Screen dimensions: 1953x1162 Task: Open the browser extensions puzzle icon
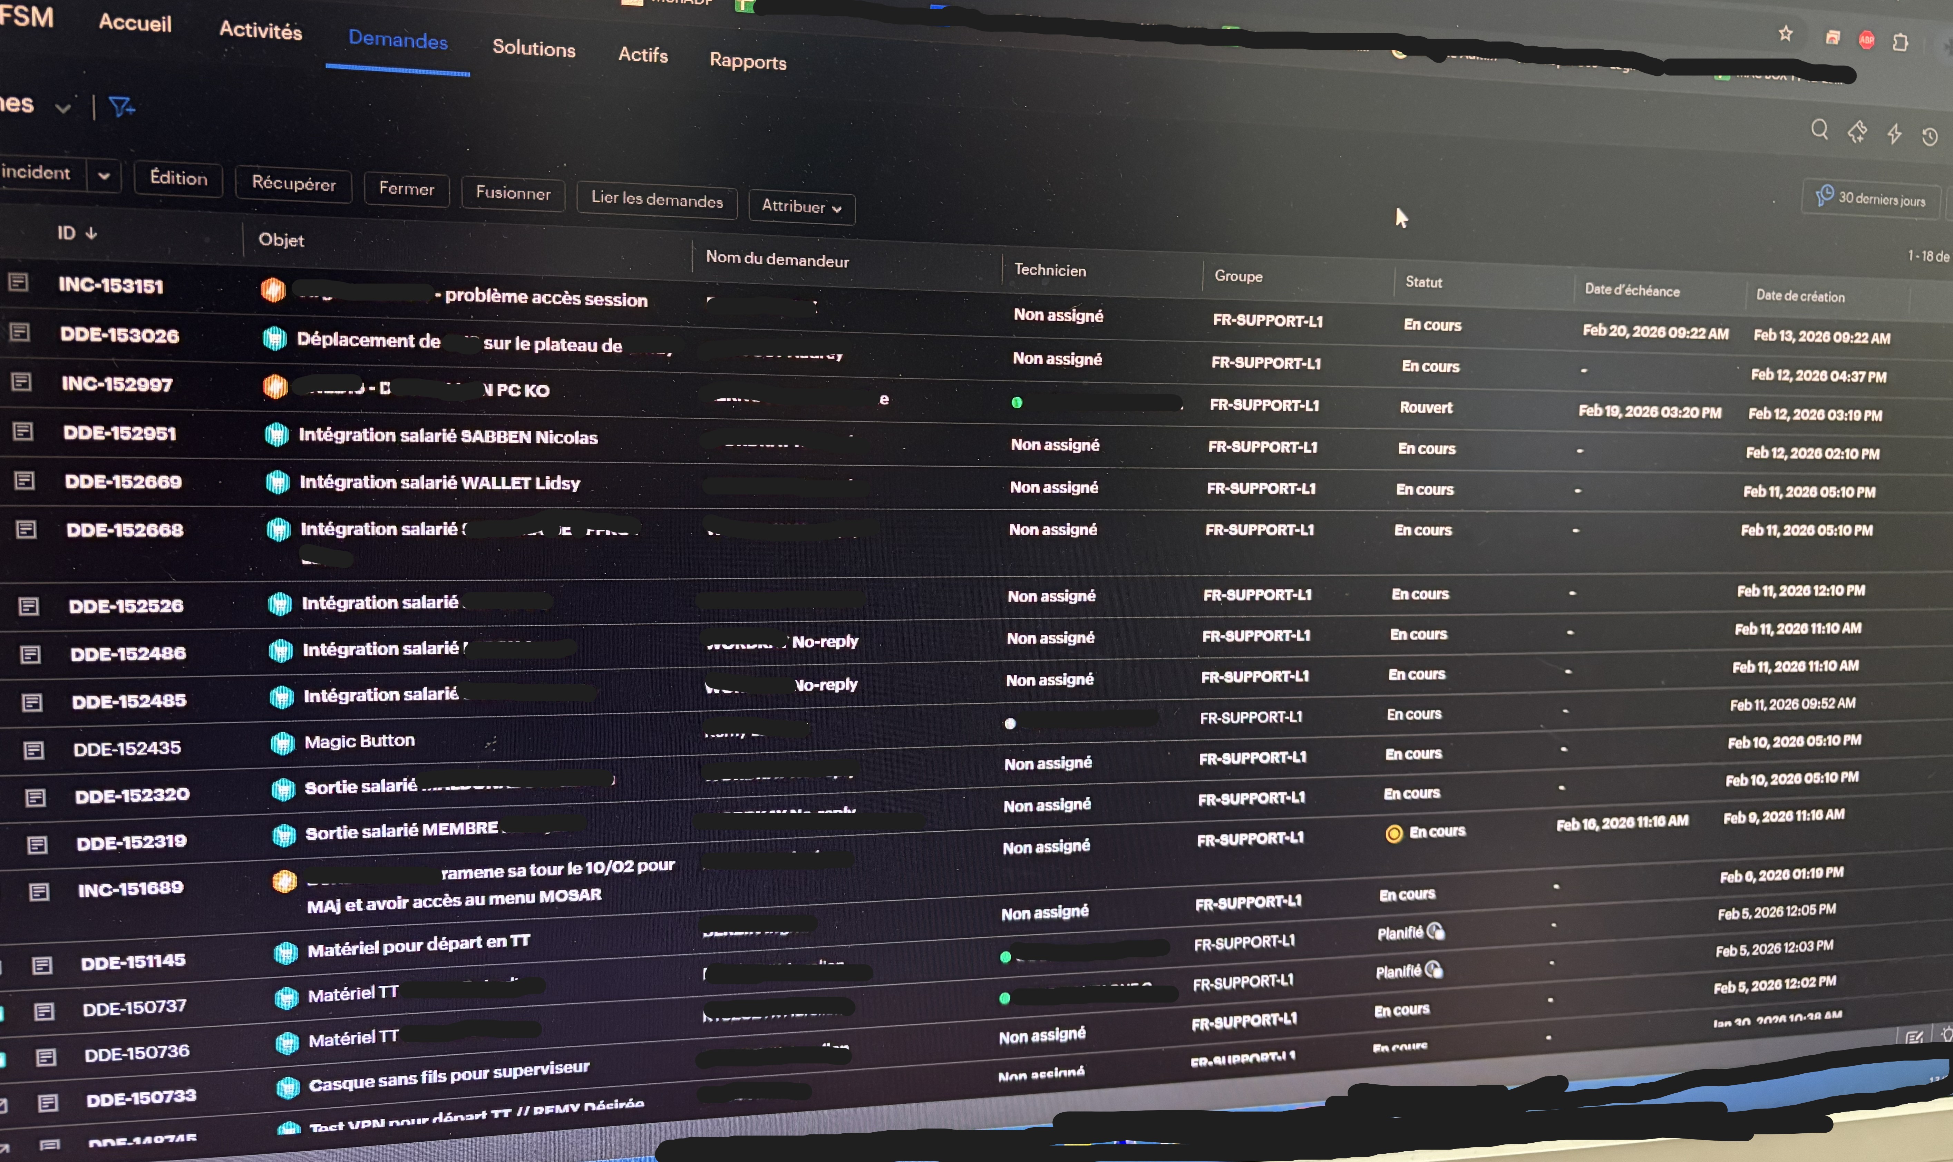coord(1901,42)
